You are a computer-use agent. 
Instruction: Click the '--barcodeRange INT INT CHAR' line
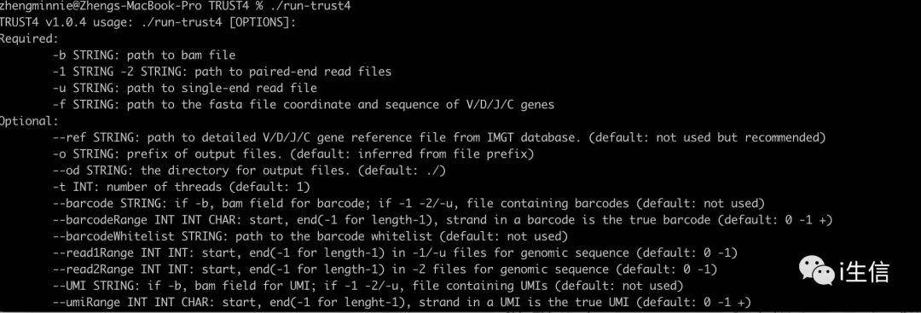[443, 220]
